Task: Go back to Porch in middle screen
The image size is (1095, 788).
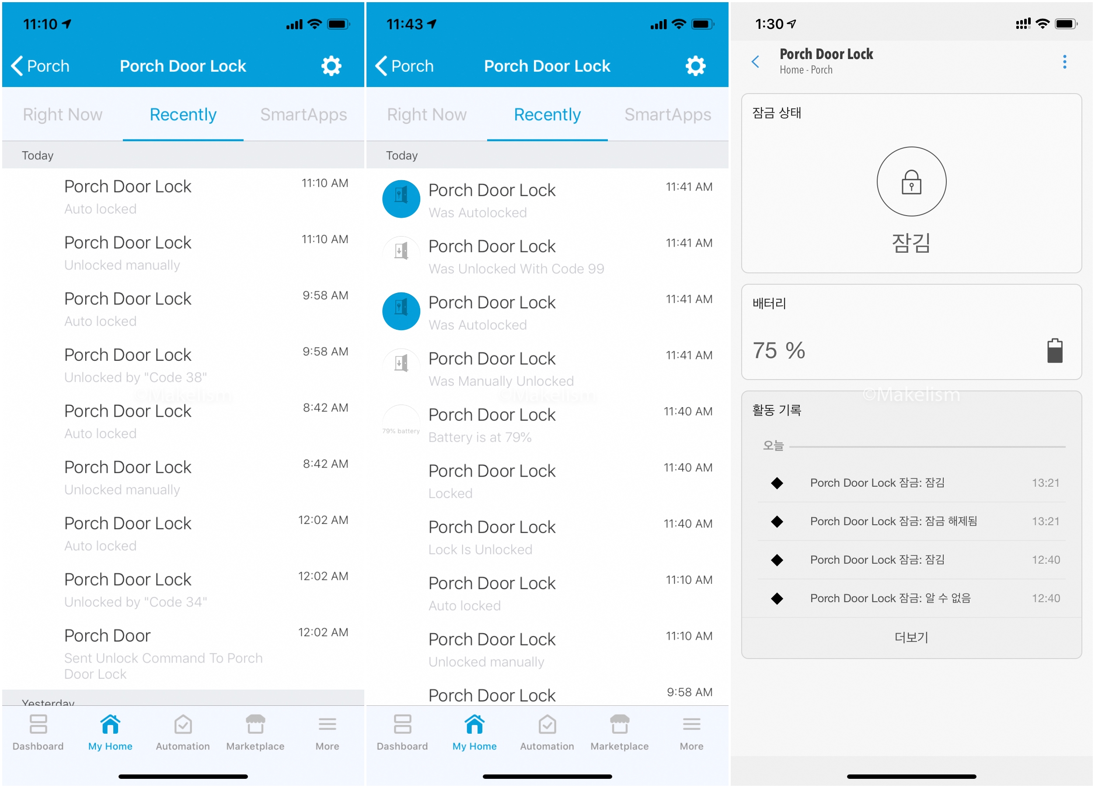Action: pyautogui.click(x=405, y=66)
